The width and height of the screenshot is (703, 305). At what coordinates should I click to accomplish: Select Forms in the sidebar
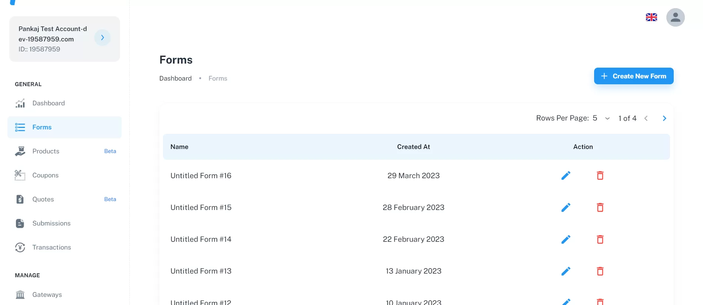pyautogui.click(x=64, y=127)
